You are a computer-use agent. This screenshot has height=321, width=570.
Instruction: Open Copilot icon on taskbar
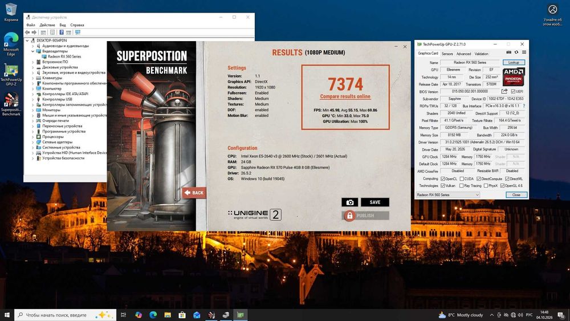[x=139, y=315]
